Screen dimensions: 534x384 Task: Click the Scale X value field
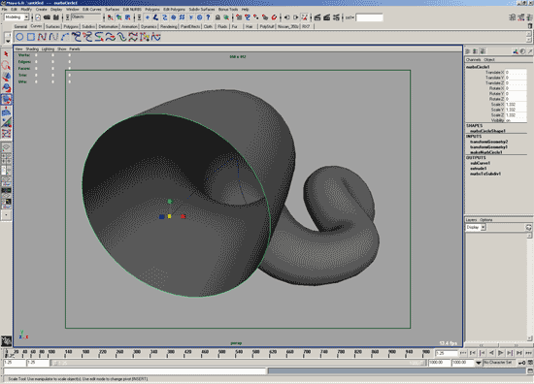[516, 105]
